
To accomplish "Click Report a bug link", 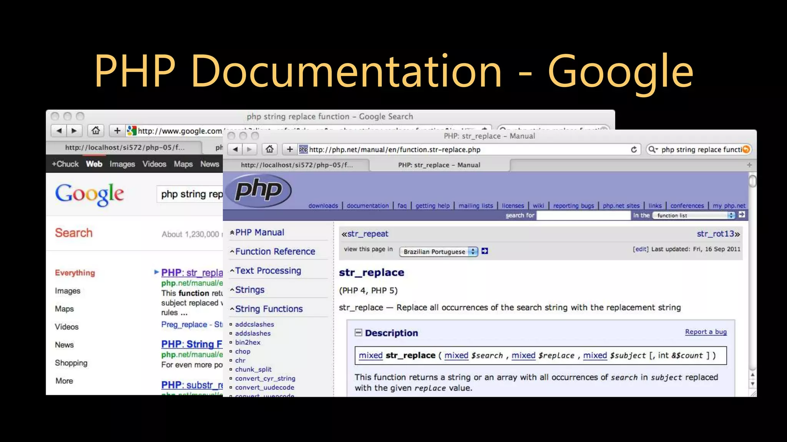I will click(x=706, y=332).
